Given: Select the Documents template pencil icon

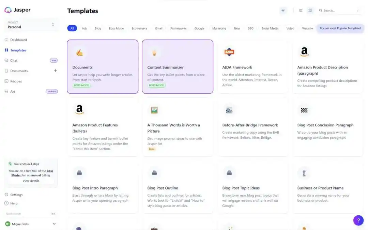Looking at the screenshot, I should (x=79, y=52).
